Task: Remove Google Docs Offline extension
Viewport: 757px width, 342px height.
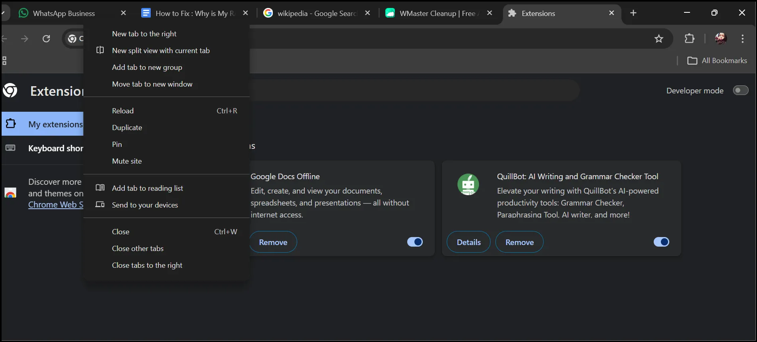Action: pos(273,242)
